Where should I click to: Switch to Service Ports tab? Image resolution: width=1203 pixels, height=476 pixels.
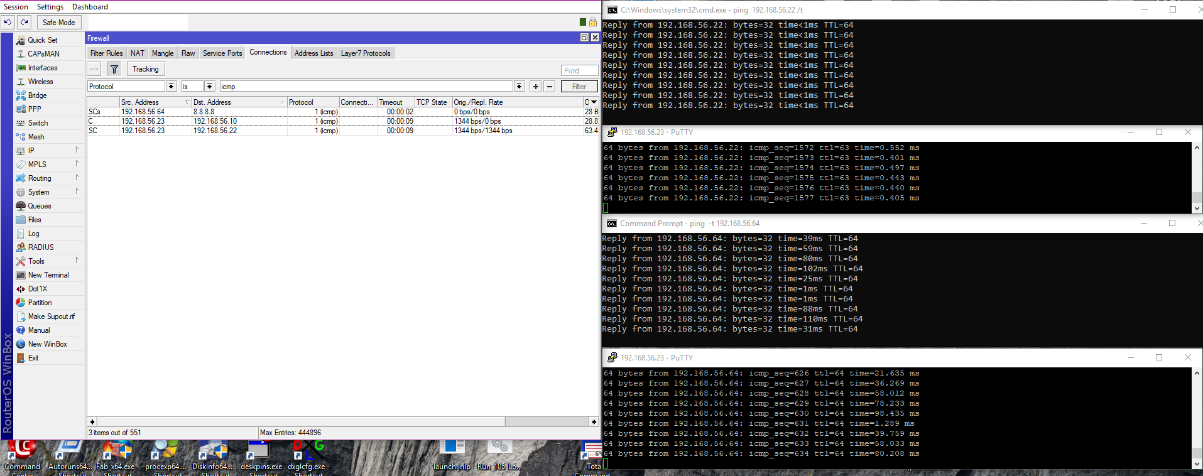pyautogui.click(x=222, y=53)
